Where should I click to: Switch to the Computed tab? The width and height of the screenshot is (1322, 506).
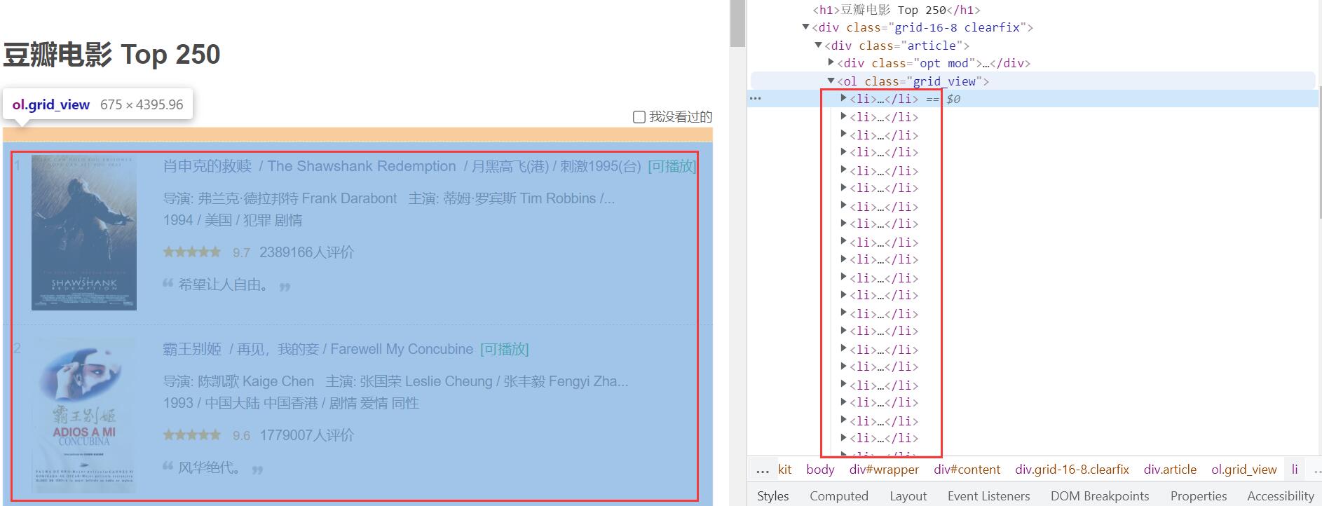coord(839,495)
